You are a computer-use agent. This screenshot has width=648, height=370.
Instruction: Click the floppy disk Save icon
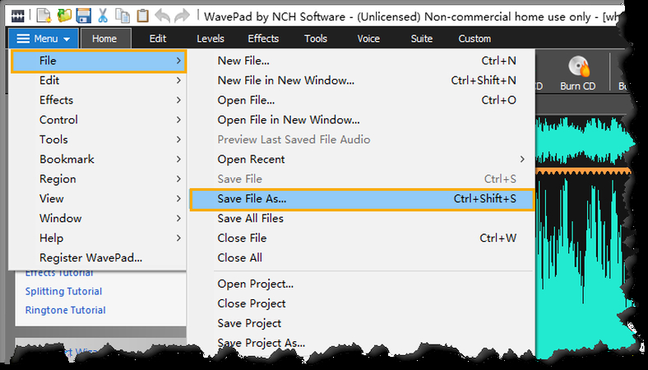tap(83, 15)
